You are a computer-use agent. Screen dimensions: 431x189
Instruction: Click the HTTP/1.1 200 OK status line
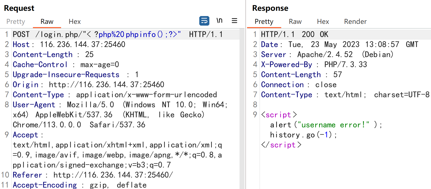point(295,34)
